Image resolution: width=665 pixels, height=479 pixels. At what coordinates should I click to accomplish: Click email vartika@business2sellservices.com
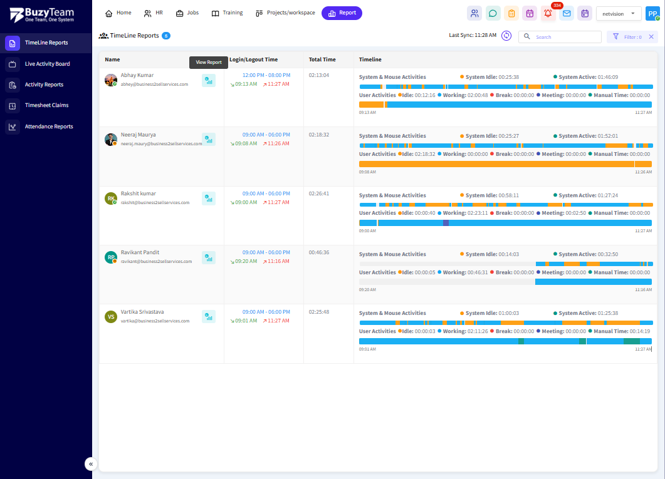pos(155,321)
